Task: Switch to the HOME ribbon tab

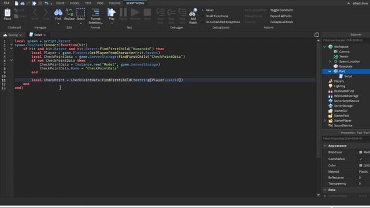Action: point(60,3)
